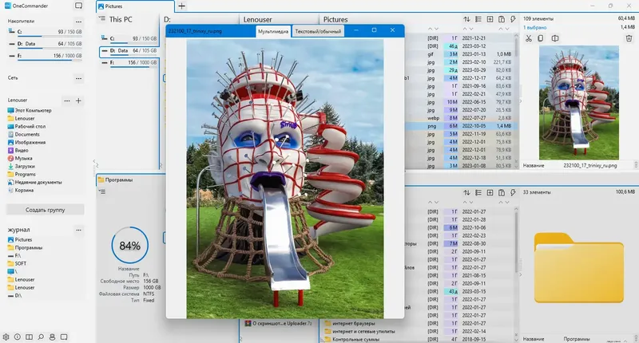The height and width of the screenshot is (343, 639).
Task: Switch to Текстовый/обычный tab in preview window
Action: click(x=318, y=31)
